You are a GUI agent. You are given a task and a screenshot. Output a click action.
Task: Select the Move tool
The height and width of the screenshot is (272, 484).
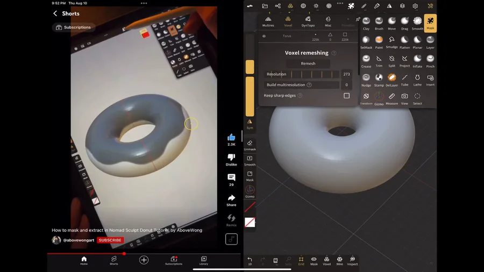click(x=392, y=23)
